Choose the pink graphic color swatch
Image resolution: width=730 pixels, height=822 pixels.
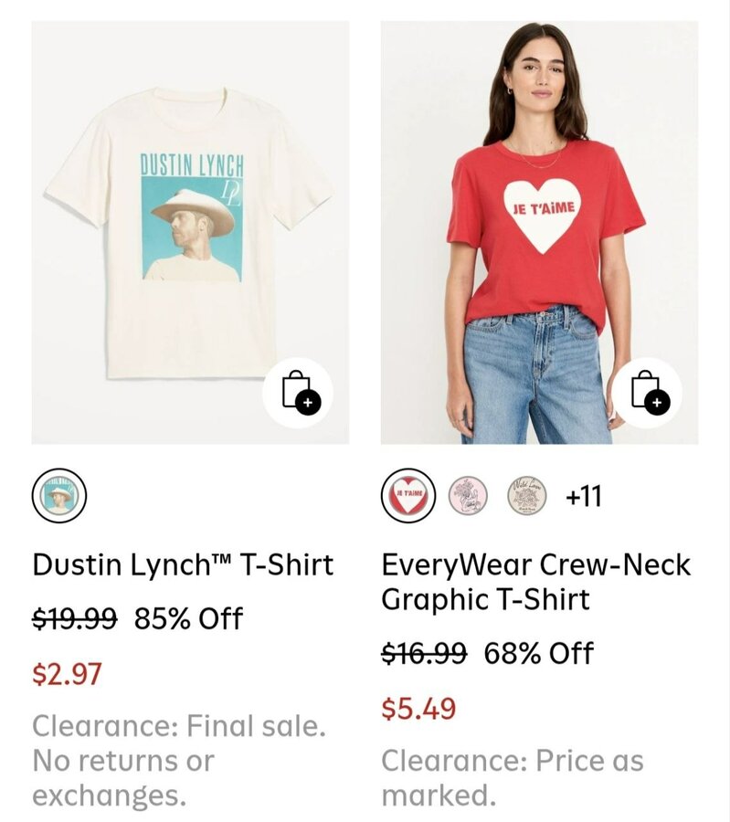coord(468,496)
